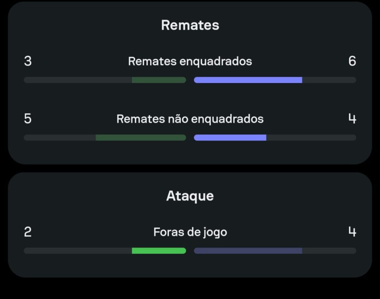The width and height of the screenshot is (380, 299).
Task: Tap the home value 2 for Foras de jogo
Action: click(28, 232)
